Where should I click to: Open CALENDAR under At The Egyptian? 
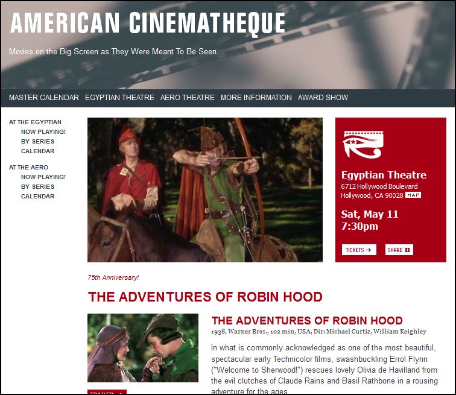point(37,151)
